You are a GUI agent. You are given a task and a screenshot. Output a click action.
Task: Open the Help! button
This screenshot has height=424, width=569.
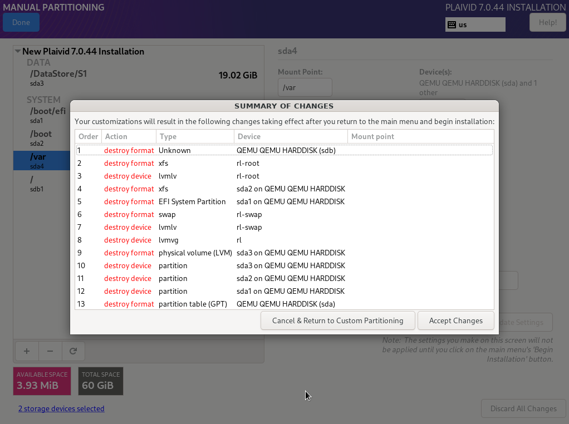pos(548,22)
